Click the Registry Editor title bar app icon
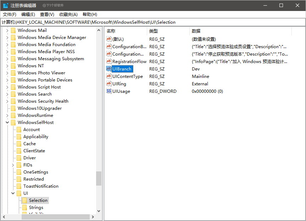The image size is (306, 221). [x=6, y=5]
